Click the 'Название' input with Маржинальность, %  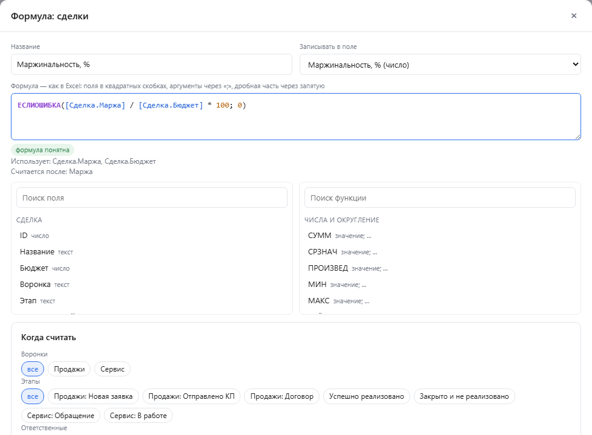(x=152, y=65)
